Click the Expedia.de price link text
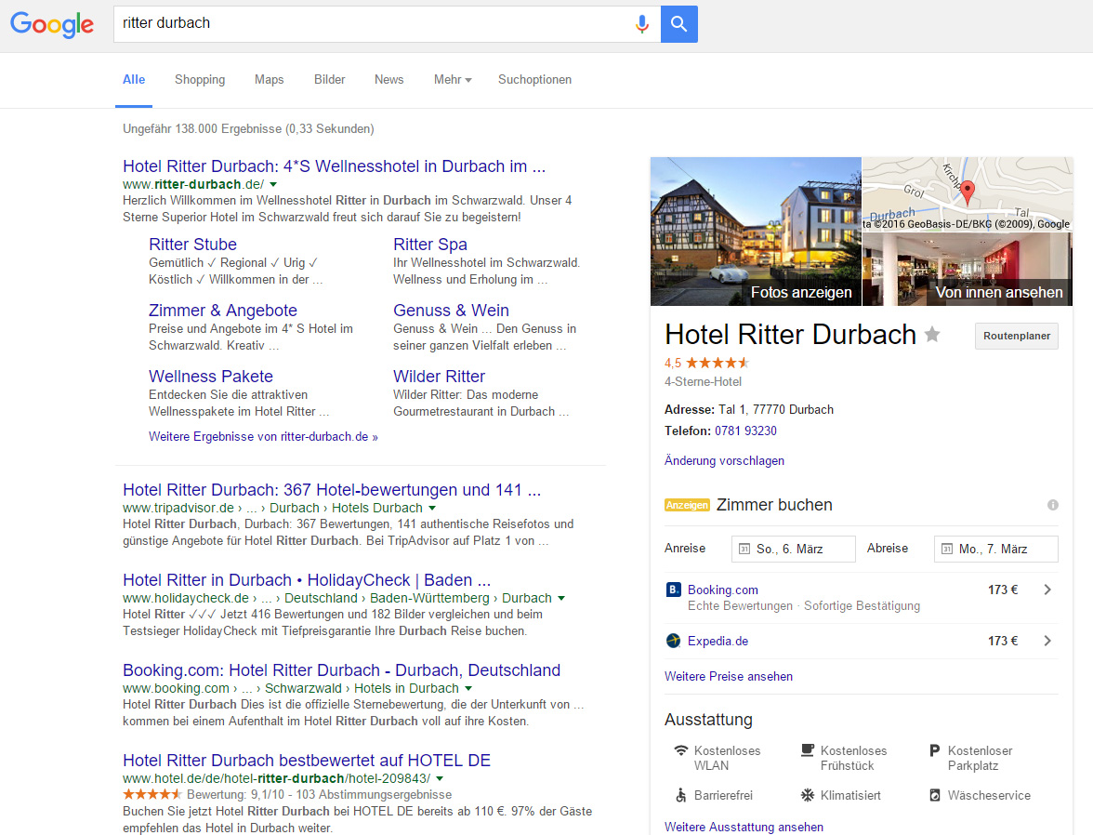 point(718,641)
